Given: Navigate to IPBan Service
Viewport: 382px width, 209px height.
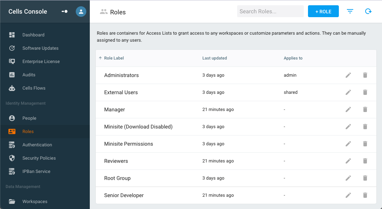Looking at the screenshot, I should click(x=45, y=171).
